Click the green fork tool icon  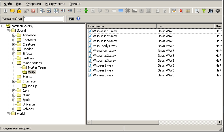tap(204, 11)
